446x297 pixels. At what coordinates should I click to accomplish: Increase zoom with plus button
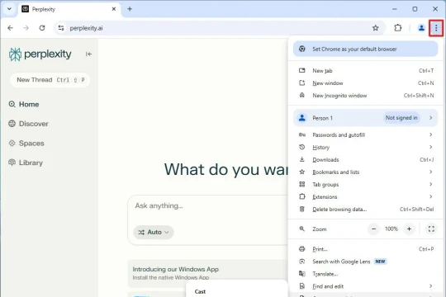pyautogui.click(x=409, y=229)
